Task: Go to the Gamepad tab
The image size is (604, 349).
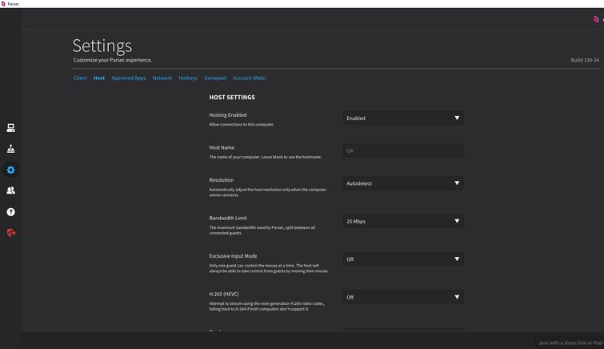Action: point(215,78)
